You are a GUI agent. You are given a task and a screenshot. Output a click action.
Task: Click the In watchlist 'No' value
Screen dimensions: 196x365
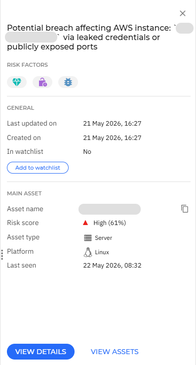point(87,152)
